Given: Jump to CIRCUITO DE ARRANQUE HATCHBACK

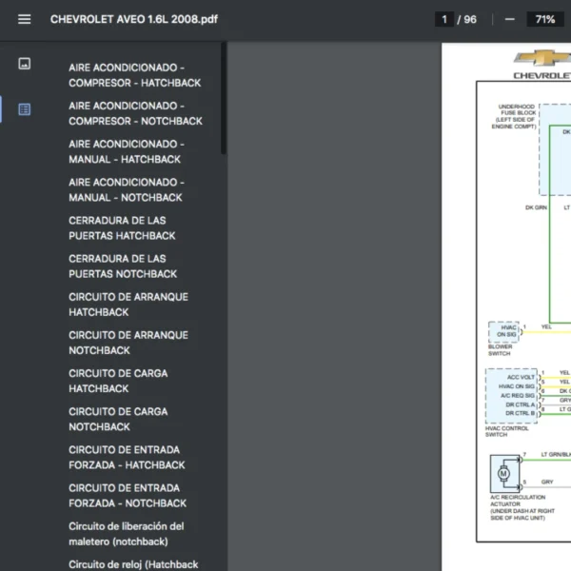Looking at the screenshot, I should [x=128, y=305].
